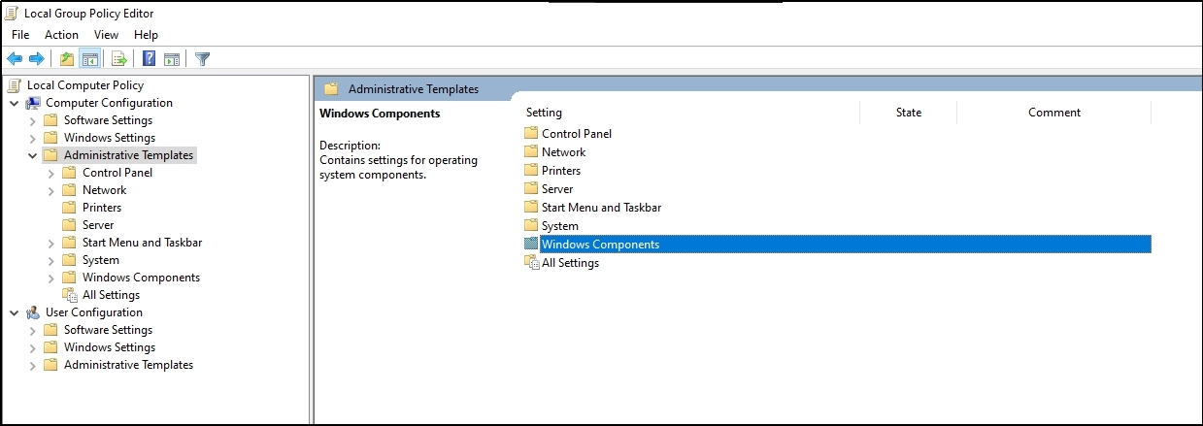Select Control Panel in left tree
The width and height of the screenshot is (1203, 426).
117,173
